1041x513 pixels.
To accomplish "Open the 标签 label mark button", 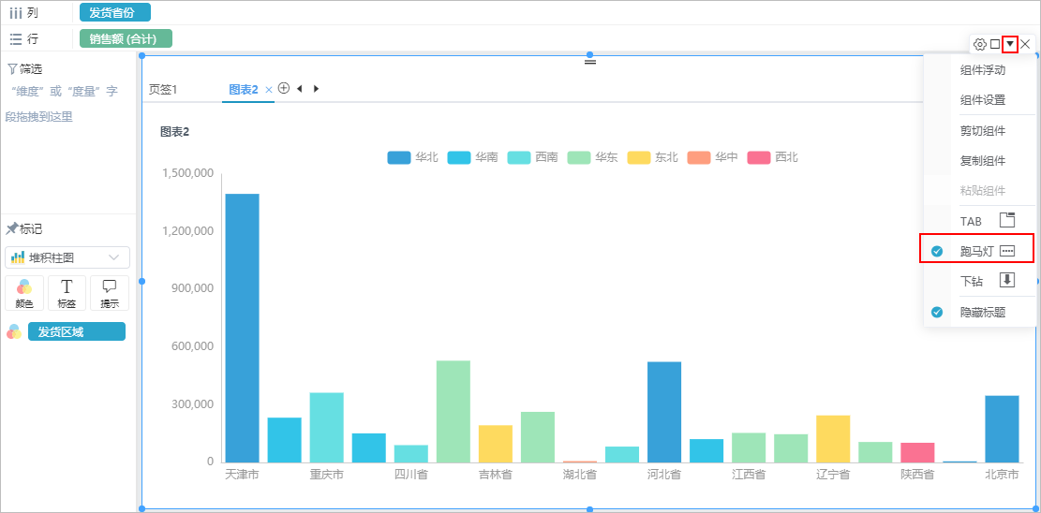I will [x=67, y=293].
